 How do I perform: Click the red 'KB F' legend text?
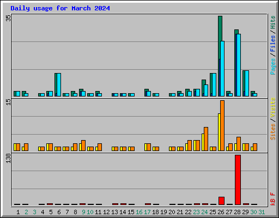click(272, 199)
